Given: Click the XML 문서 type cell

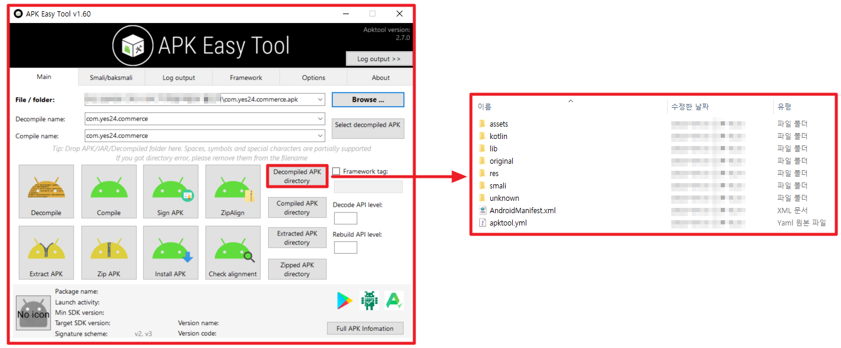Looking at the screenshot, I should click(793, 210).
